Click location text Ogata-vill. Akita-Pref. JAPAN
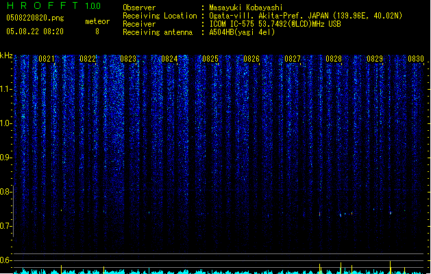431x274 pixels. (x=269, y=16)
